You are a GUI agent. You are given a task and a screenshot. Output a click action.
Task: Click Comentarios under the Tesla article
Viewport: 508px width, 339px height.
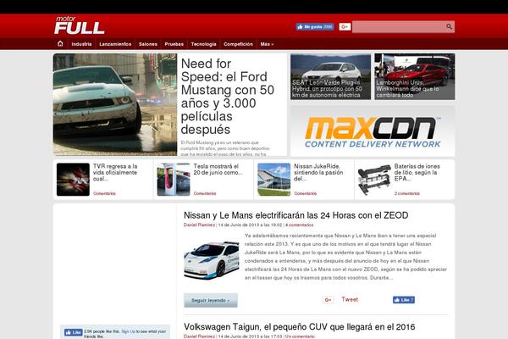pos(205,193)
